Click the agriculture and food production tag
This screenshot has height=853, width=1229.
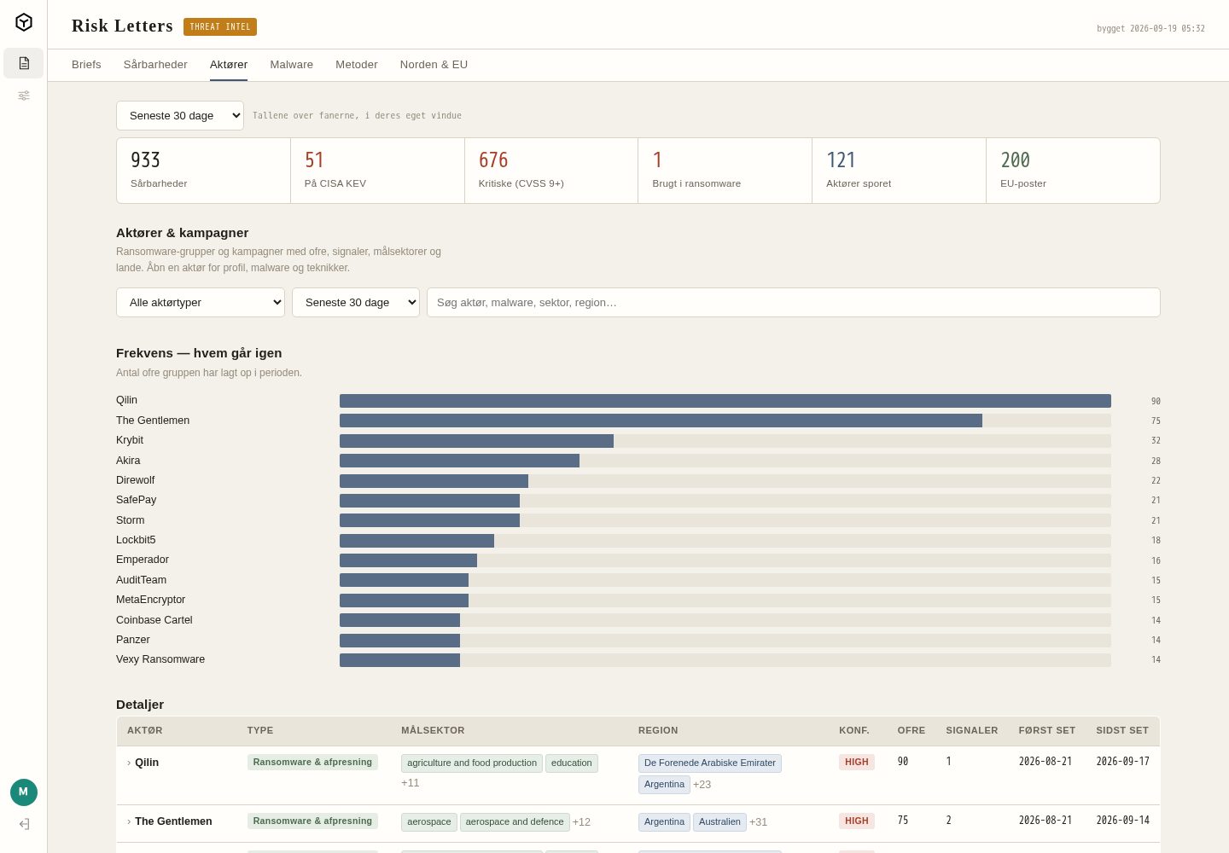pos(472,763)
